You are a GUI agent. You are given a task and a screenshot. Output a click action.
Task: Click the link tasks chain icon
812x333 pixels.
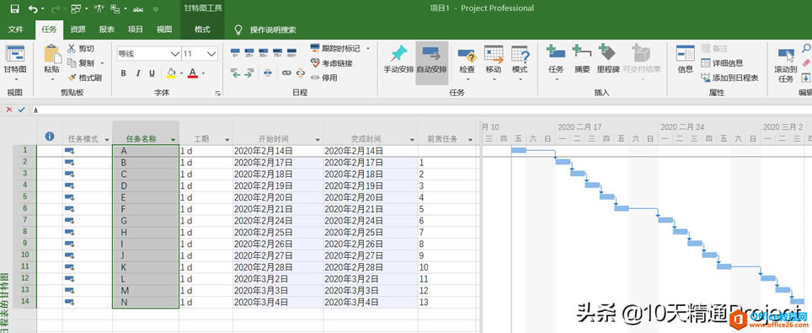tap(286, 73)
